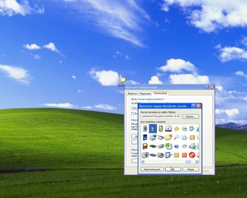247x198 pixels.
Task: Open the yellow folder on the desktop
Action: pos(123,80)
